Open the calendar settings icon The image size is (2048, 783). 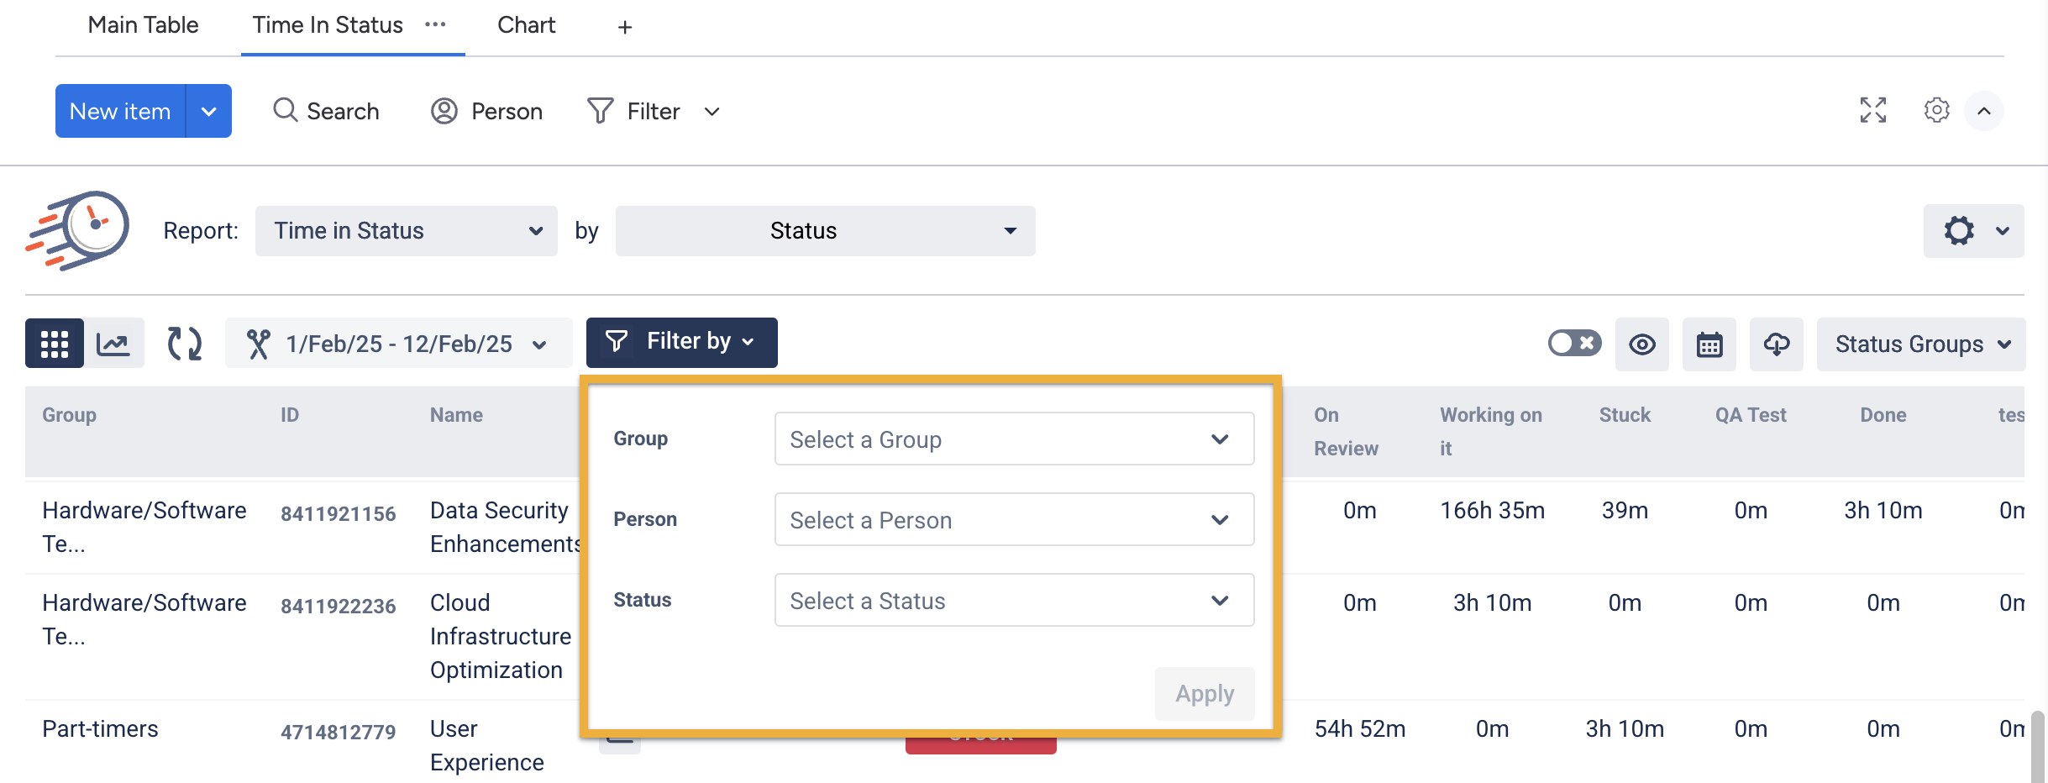1709,344
